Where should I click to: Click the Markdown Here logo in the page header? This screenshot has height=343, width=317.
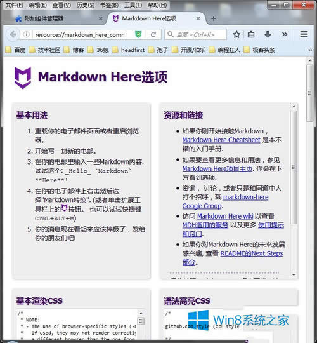[x=23, y=77]
